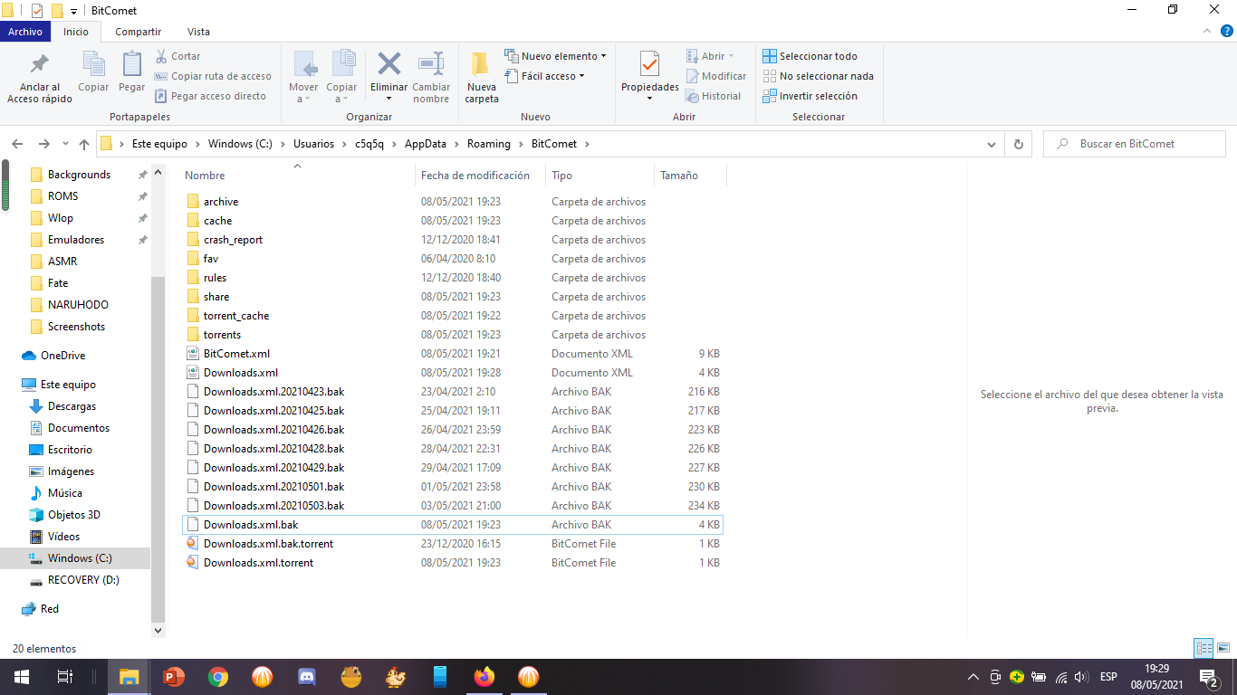Sort by Tamaño column header
This screenshot has width=1237, height=695.
pos(690,176)
